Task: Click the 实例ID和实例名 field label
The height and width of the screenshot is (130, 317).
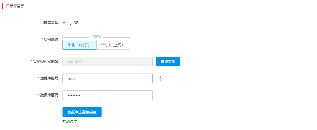Action: 46,61
